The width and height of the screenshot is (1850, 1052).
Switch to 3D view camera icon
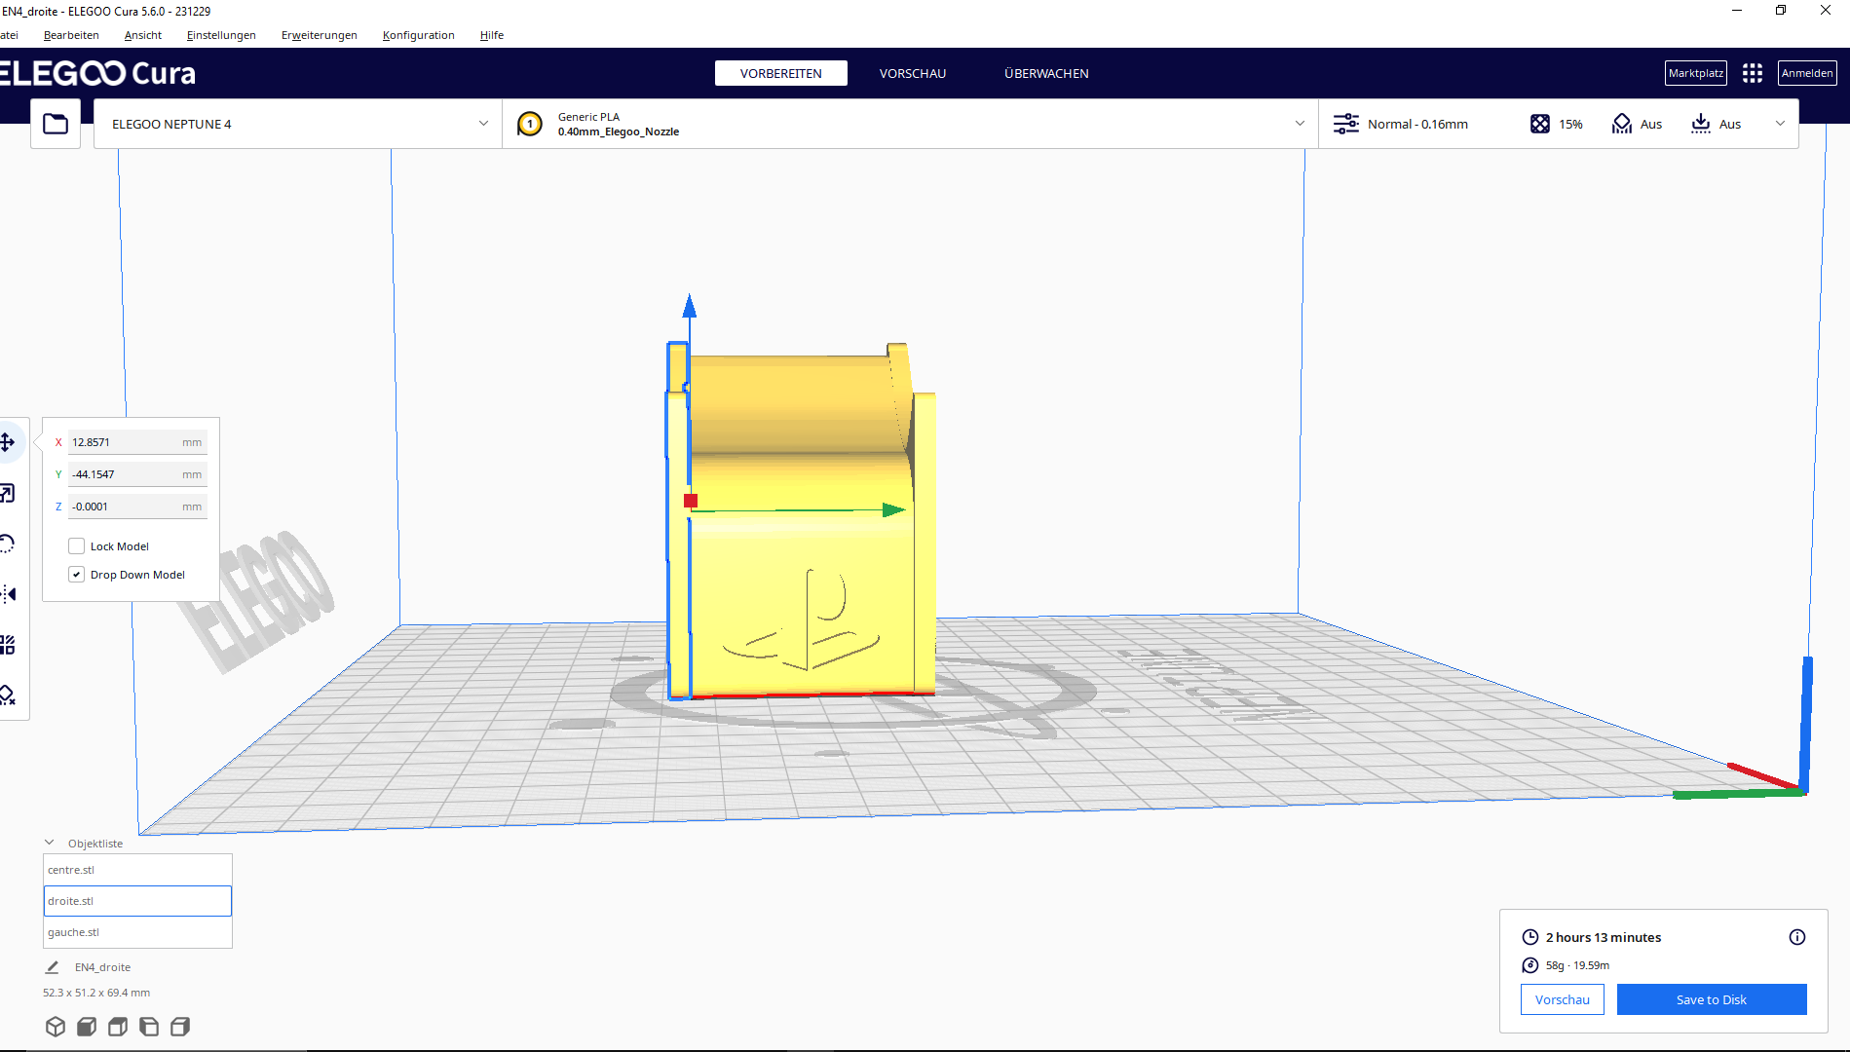pos(56,1027)
